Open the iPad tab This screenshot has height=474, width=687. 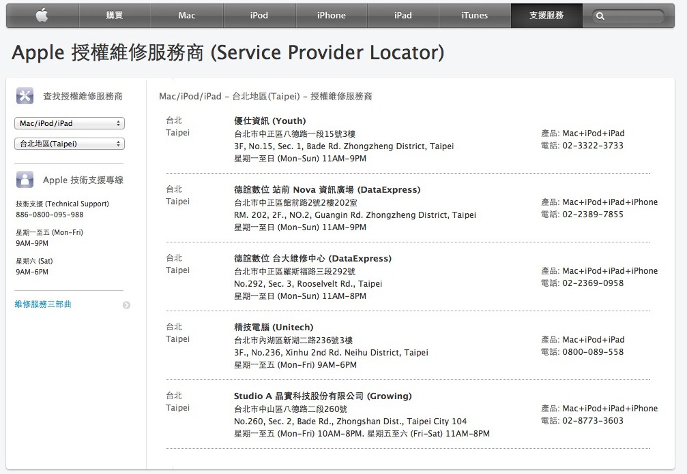[x=403, y=15]
